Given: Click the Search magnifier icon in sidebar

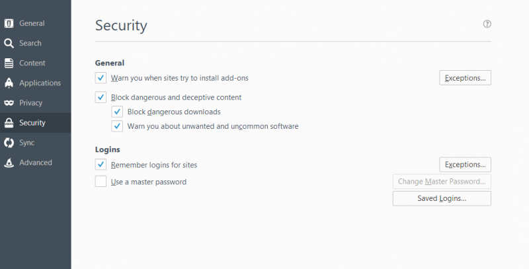Looking at the screenshot, I should (9, 44).
